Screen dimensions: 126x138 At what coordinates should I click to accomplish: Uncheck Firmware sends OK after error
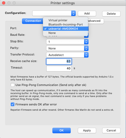(x=13, y=104)
